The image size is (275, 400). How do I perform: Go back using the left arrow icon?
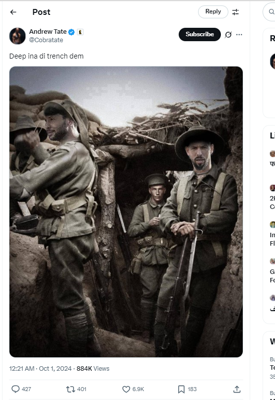(x=13, y=12)
